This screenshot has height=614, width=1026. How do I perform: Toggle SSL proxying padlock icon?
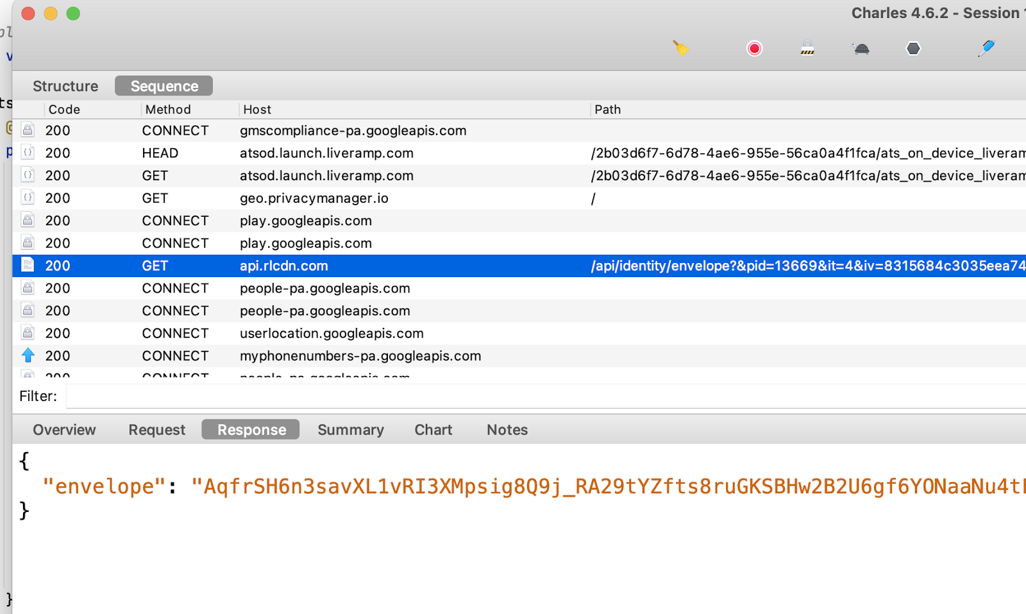point(807,48)
